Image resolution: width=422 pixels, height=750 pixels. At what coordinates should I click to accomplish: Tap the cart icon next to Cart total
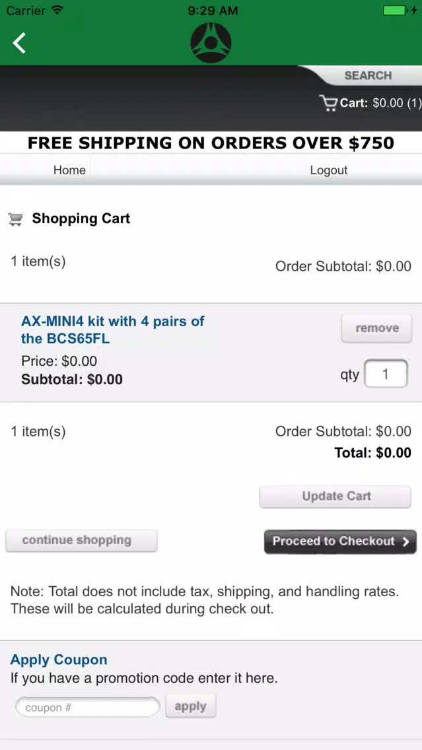[328, 103]
